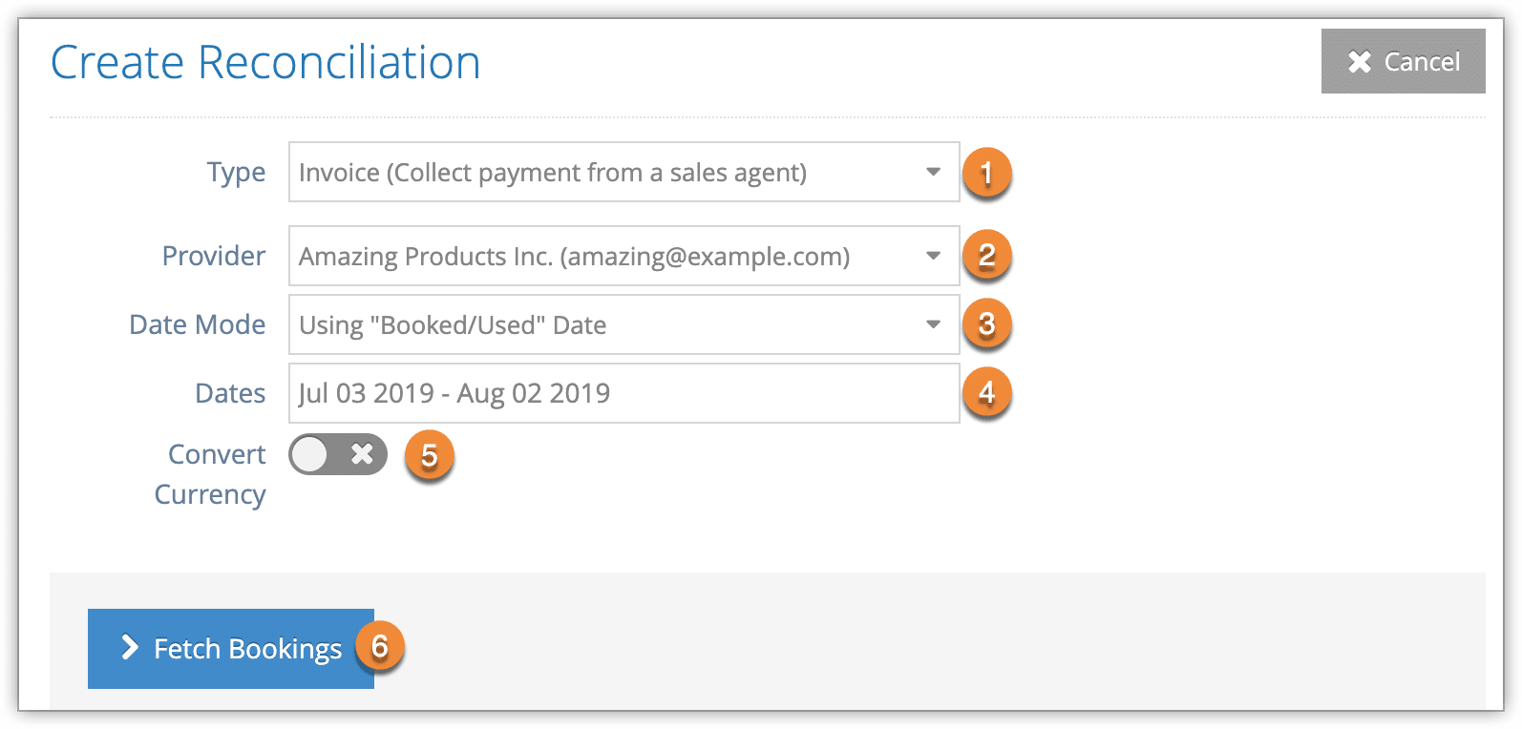Click the orange number 1 marker
This screenshot has height=729, width=1522.
click(986, 173)
